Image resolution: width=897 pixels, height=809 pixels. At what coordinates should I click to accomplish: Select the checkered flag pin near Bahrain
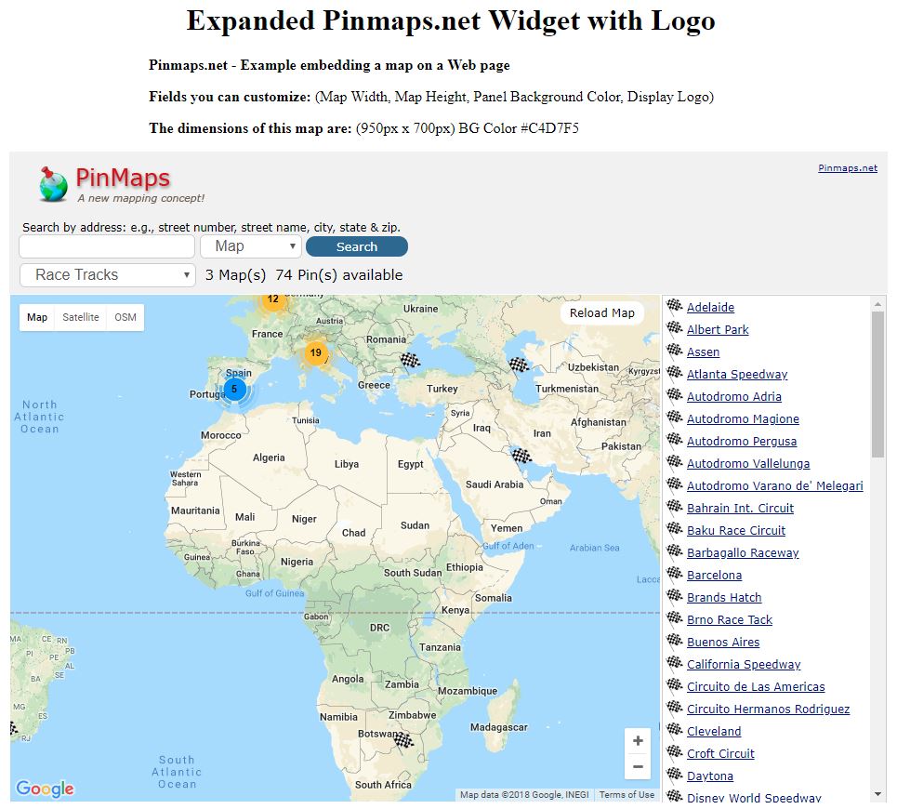click(x=521, y=456)
